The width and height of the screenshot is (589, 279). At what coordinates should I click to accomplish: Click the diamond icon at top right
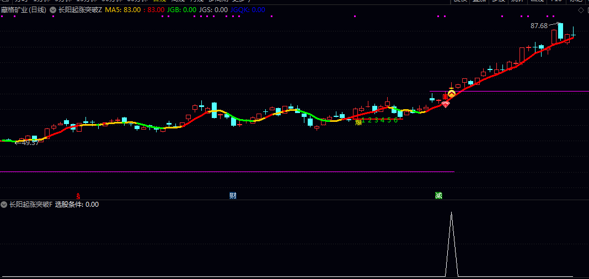pyautogui.click(x=580, y=10)
